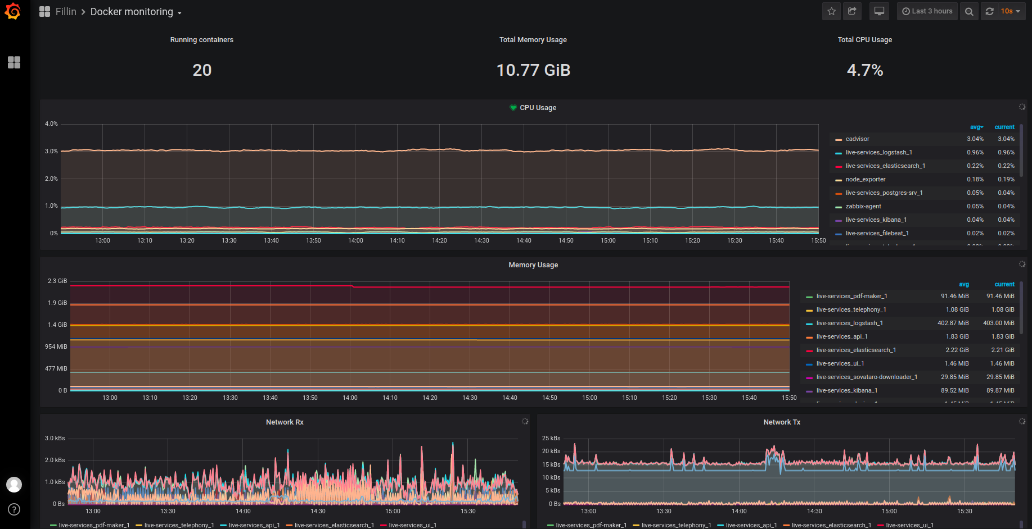Toggle live-services_ui_1 in Memory legend
The width and height of the screenshot is (1032, 529).
tap(840, 363)
